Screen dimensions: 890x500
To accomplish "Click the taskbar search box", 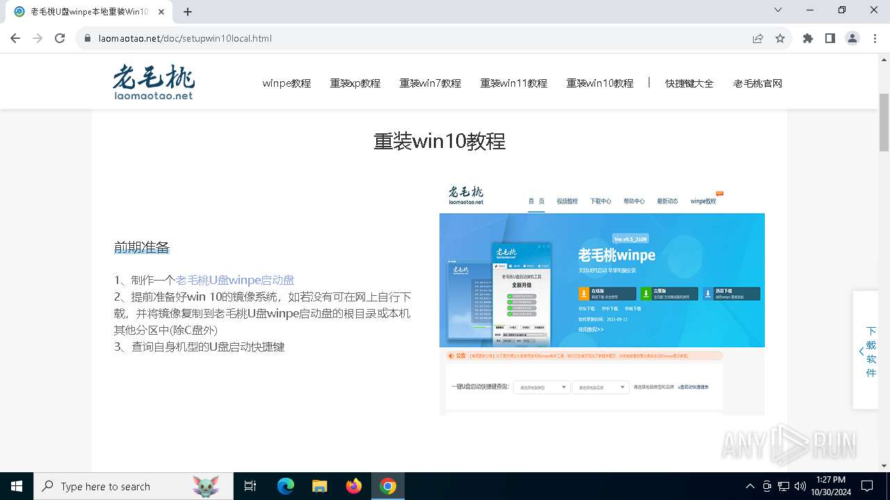I will pyautogui.click(x=133, y=486).
